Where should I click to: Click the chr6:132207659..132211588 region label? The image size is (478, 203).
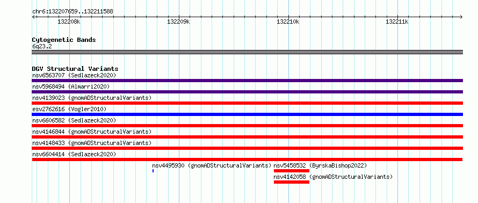[73, 12]
